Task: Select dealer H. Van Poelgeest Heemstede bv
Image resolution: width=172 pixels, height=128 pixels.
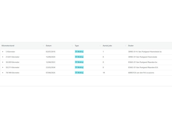Action: tap(145, 52)
